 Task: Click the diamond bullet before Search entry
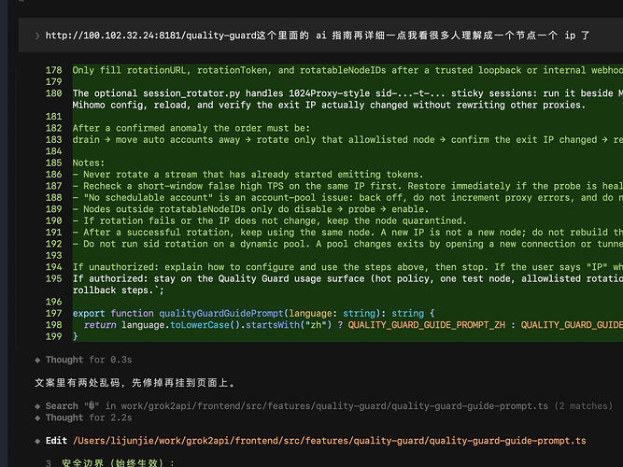[37, 406]
